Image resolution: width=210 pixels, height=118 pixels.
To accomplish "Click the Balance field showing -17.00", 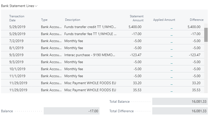I will click(x=72, y=111).
